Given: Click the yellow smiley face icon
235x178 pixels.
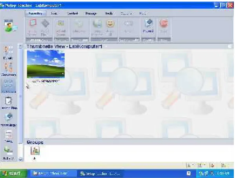Looking at the screenshot, I should point(111,24).
